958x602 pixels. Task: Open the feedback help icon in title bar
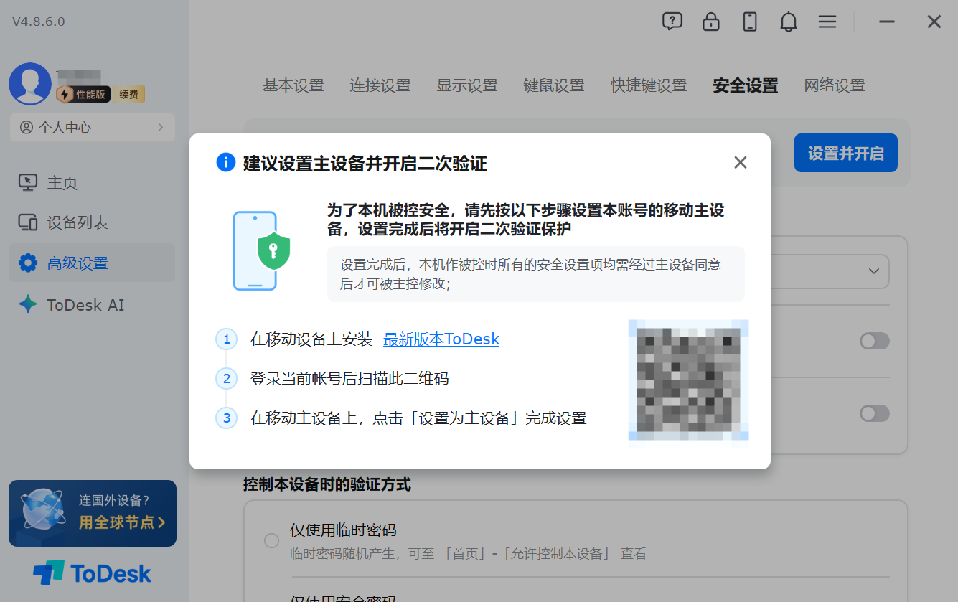coord(672,22)
